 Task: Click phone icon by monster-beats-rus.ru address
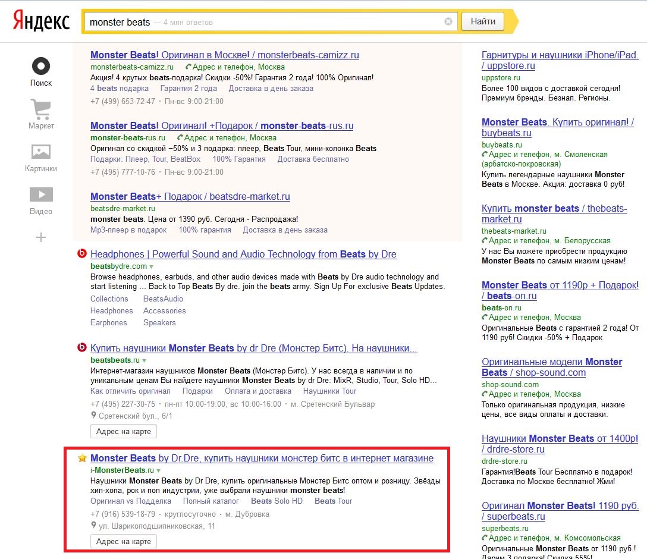tap(180, 137)
